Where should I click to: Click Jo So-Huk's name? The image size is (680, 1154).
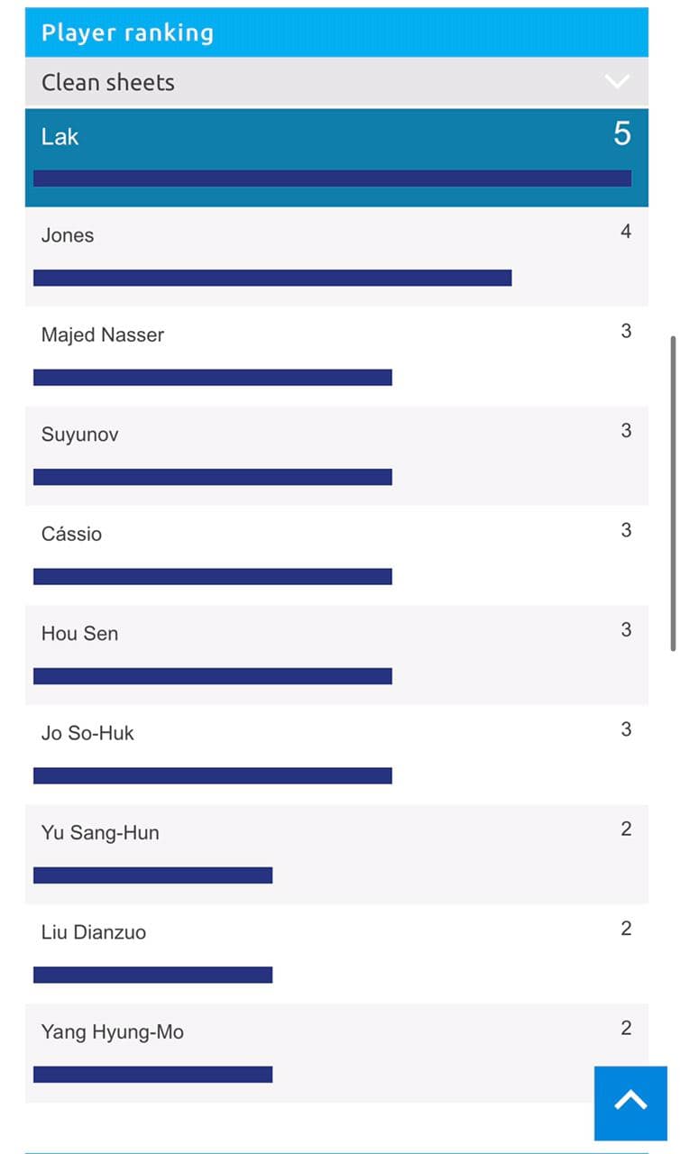(x=87, y=734)
